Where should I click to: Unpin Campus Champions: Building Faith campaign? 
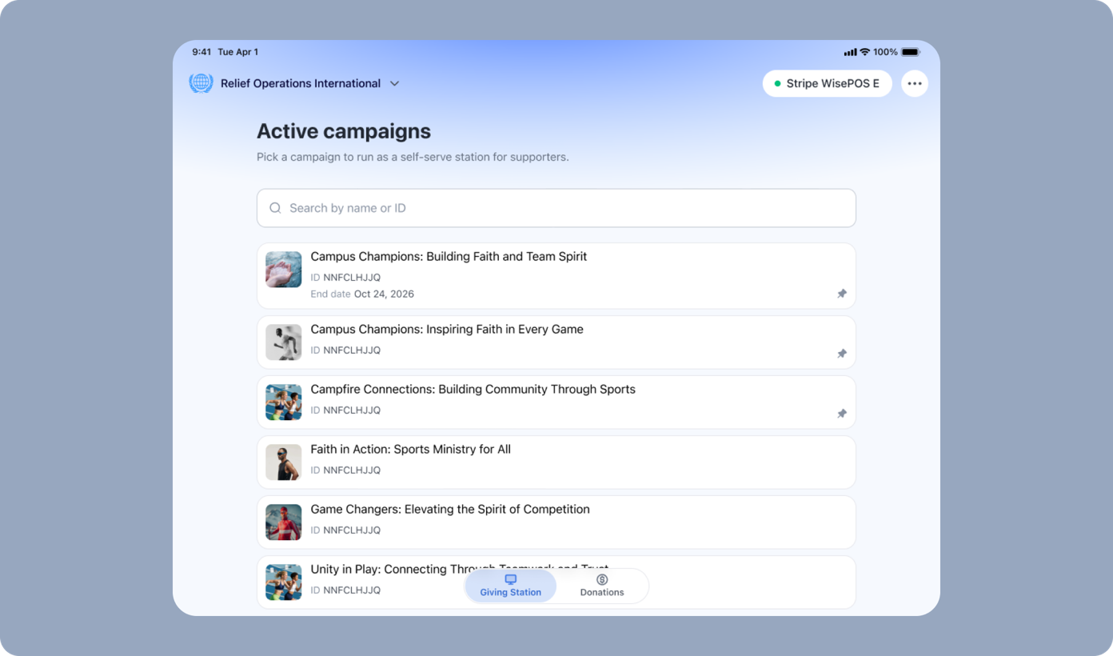(842, 294)
